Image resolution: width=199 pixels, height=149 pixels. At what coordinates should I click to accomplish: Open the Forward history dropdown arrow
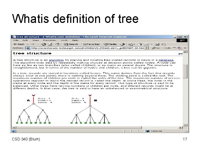click(x=38, y=44)
